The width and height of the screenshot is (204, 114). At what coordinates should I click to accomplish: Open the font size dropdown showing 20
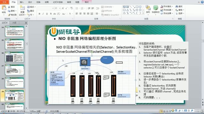tap(60, 8)
